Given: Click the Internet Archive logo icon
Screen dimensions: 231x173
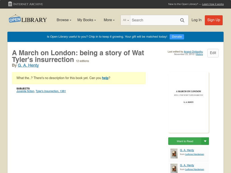Looking at the screenshot, I should (11, 4).
